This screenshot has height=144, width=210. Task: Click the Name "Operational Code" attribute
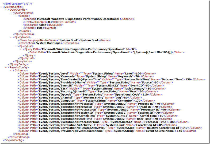[122, 94]
